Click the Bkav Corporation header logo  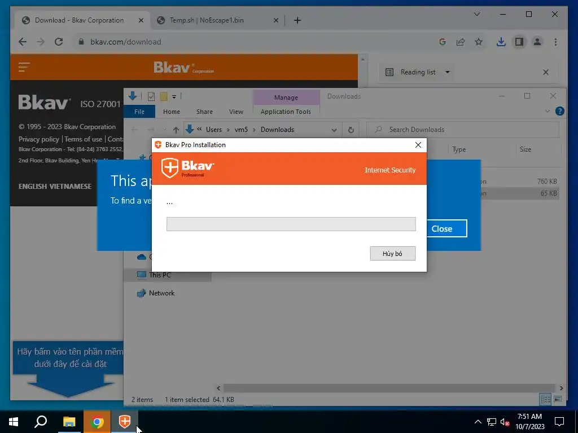click(x=183, y=68)
